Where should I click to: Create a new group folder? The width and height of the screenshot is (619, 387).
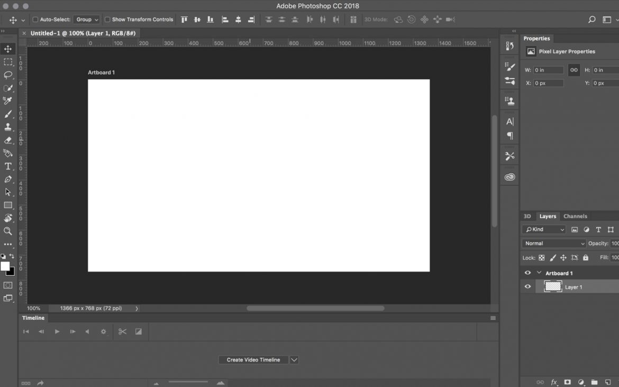click(594, 382)
